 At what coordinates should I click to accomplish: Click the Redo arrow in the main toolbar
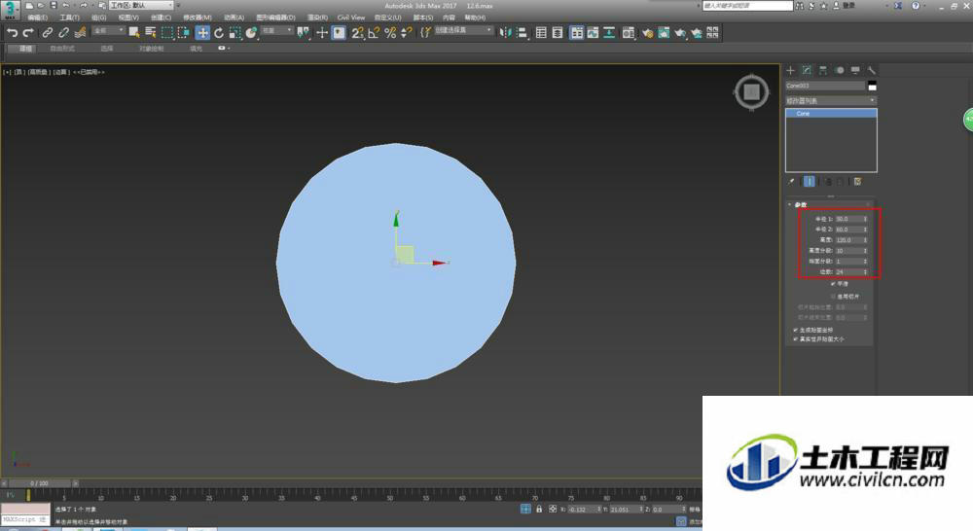28,33
